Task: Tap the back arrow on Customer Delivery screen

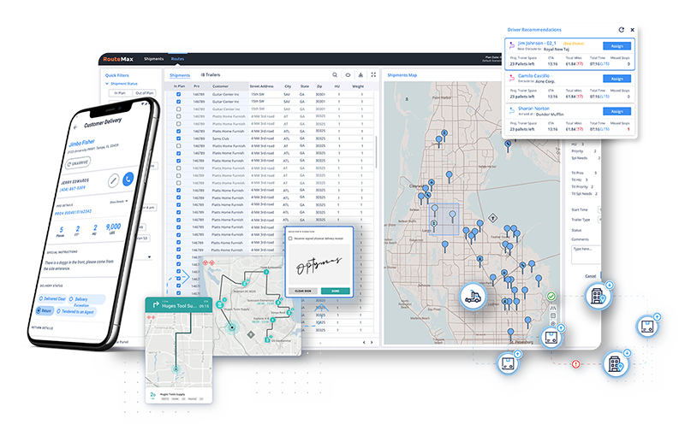Action: (75, 127)
